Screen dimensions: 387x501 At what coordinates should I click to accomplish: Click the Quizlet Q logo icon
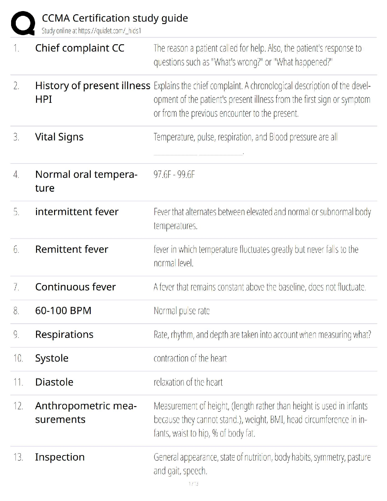[23, 23]
